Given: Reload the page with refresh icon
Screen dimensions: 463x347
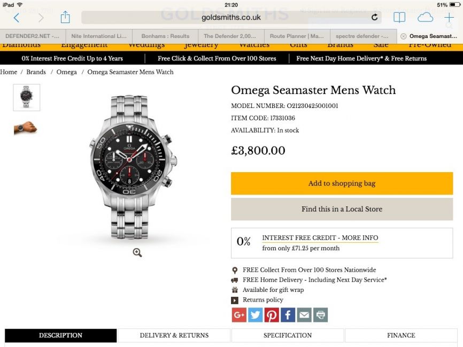Looking at the screenshot, I should [x=374, y=17].
